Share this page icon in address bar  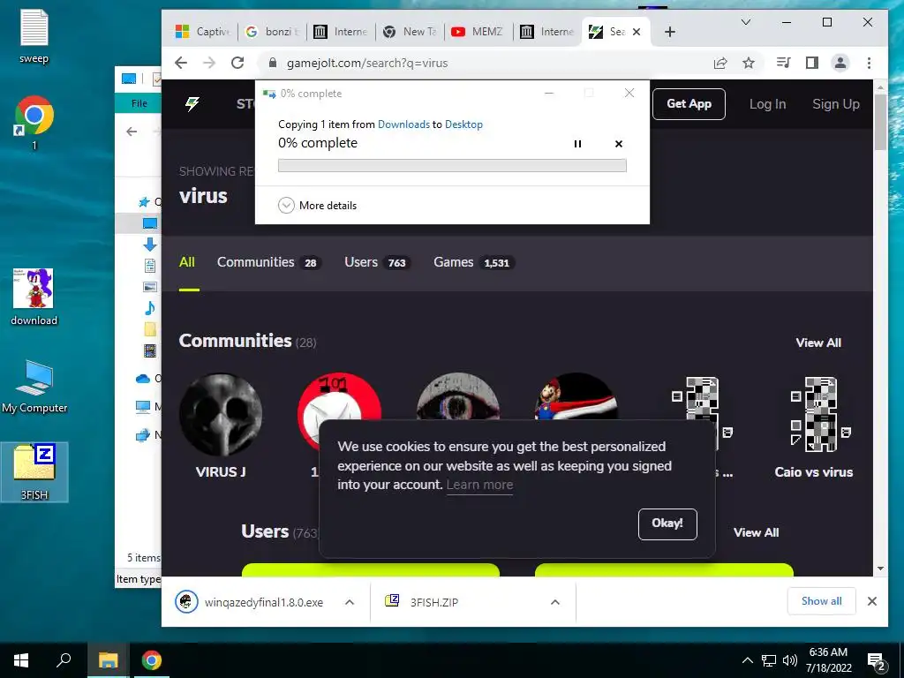coord(720,63)
